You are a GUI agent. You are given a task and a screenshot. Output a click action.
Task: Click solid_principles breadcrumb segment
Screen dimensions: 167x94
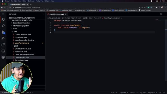tap(54, 18)
